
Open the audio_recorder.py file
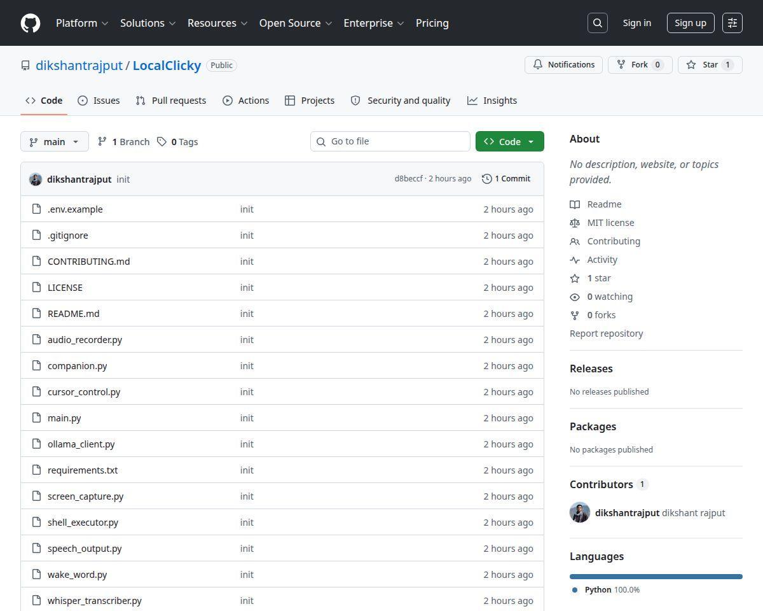click(85, 339)
